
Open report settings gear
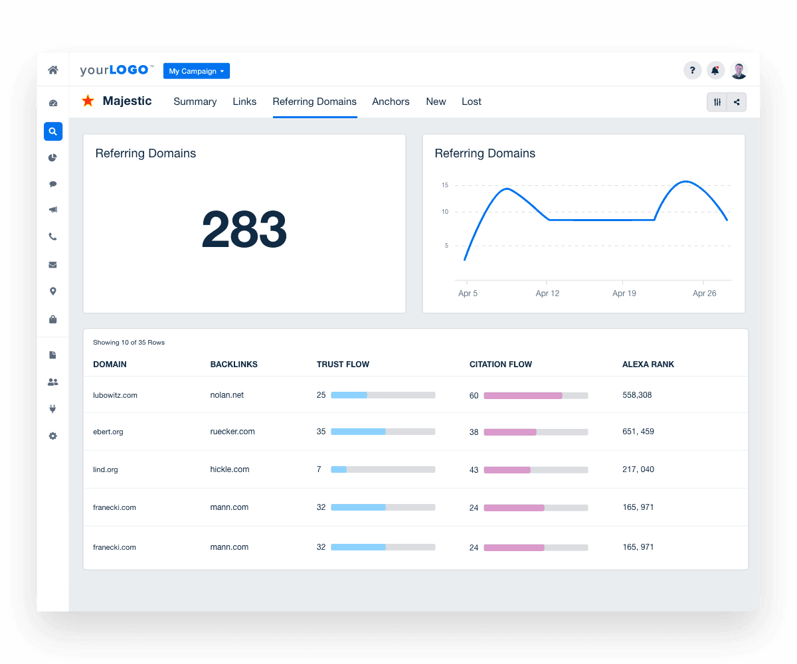53,436
